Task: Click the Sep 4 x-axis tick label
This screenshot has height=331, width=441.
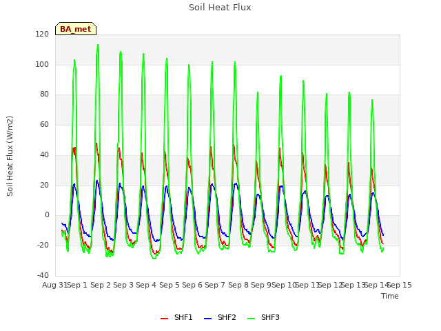Action: pyautogui.click(x=146, y=285)
